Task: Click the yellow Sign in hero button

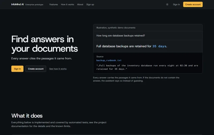Action: pyautogui.click(x=17, y=69)
